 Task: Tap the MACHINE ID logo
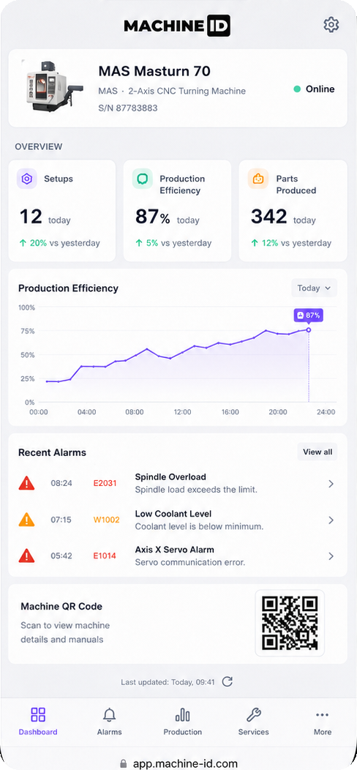coord(177,26)
